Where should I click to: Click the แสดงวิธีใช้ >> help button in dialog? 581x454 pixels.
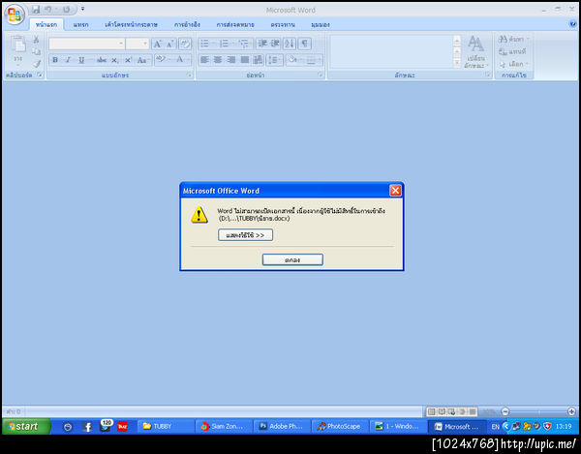pos(245,235)
